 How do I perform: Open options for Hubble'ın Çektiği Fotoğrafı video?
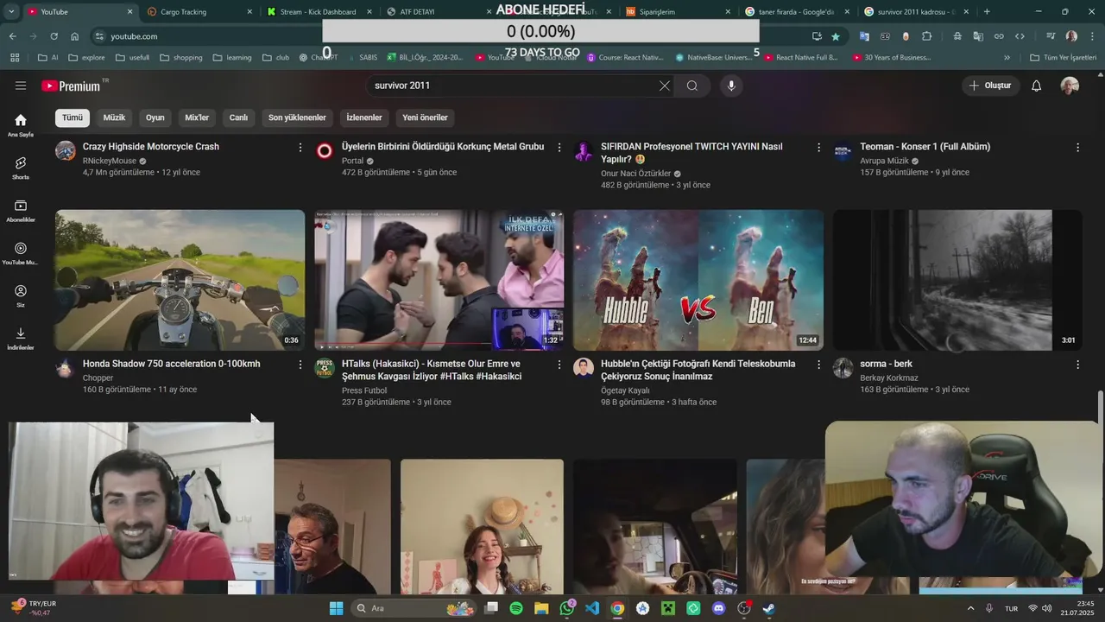(x=818, y=365)
